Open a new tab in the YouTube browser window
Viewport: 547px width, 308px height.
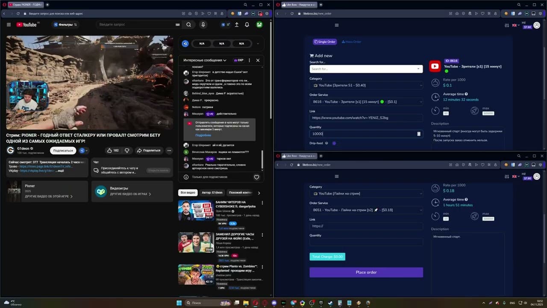pyautogui.click(x=47, y=5)
